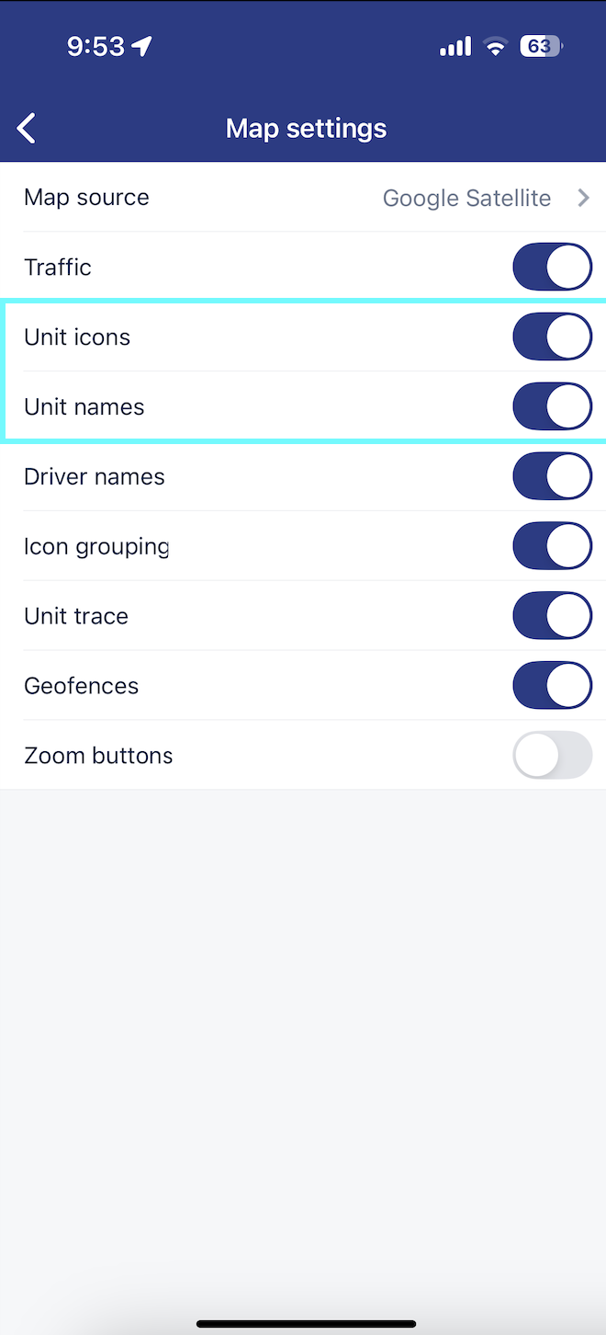Tap the back arrow icon
The width and height of the screenshot is (606, 1335).
(x=28, y=128)
